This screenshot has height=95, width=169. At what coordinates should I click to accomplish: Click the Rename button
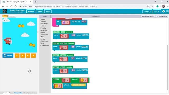coord(31,11)
